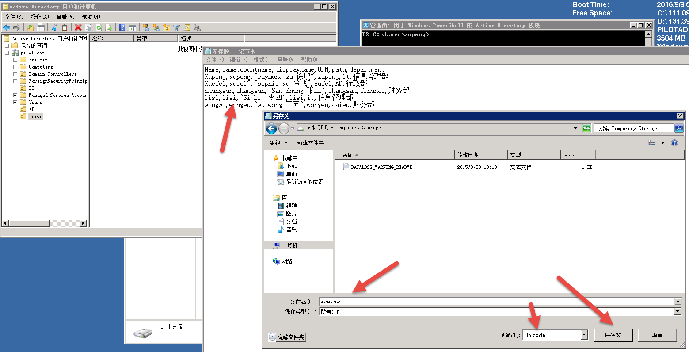Expand the 保存的查询 tree node
This screenshot has height=352, width=689.
[x=7, y=46]
